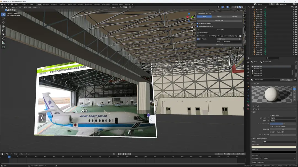Click the エクスポート button
The height and width of the screenshot is (167, 298).
[x=219, y=45]
